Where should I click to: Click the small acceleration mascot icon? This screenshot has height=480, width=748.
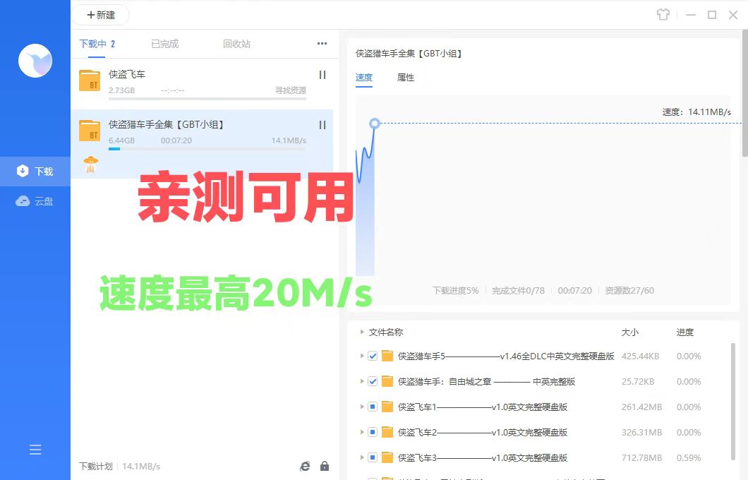90,164
